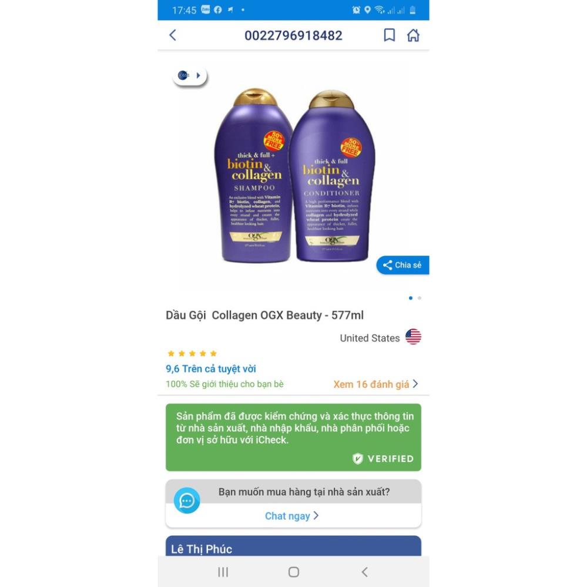Switch to the second image carousel dot
587x587 pixels.
tap(420, 298)
